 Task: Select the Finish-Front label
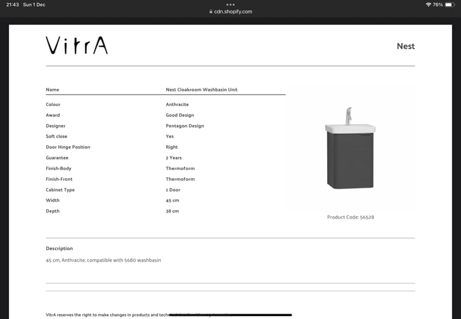59,179
